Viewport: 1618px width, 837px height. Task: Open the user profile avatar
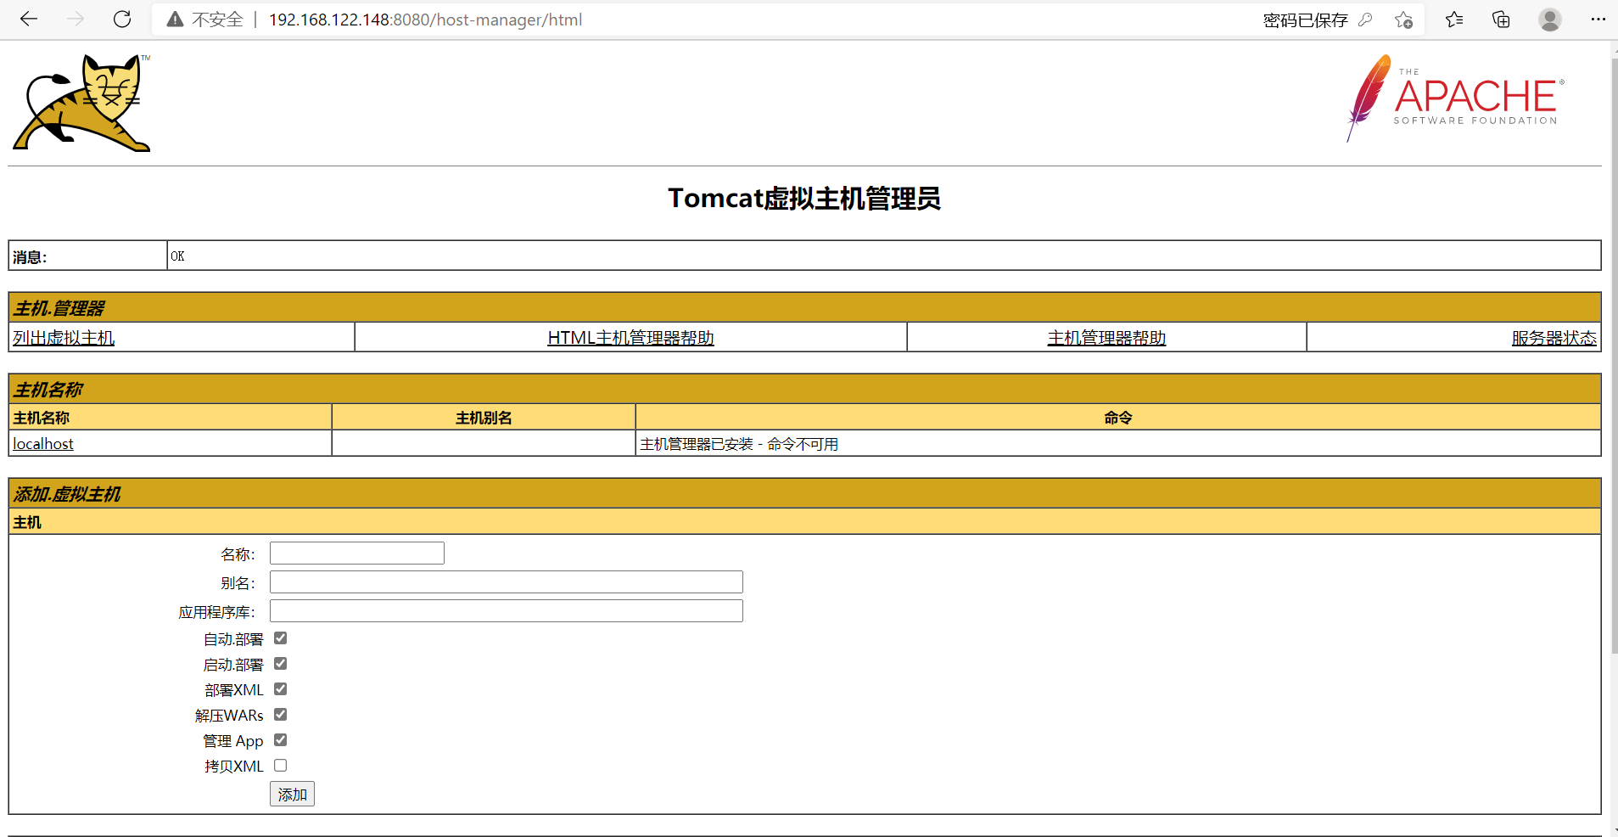1550,20
